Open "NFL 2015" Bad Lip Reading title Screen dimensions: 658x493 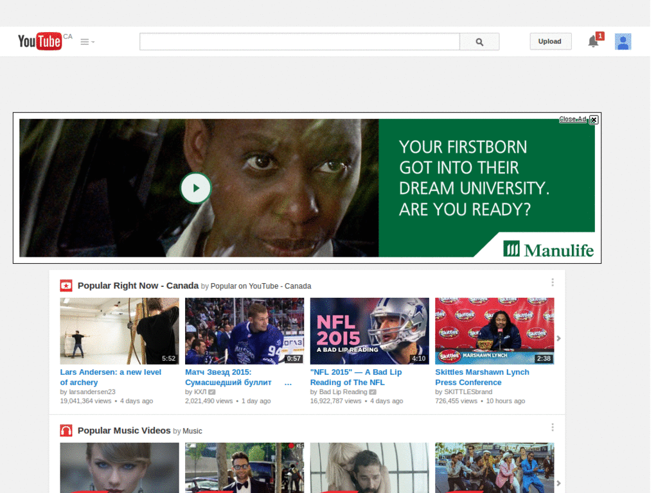point(356,377)
